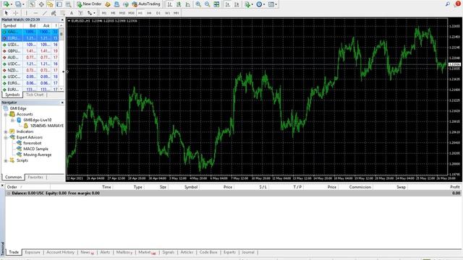Switch chart to Bar Chart mode
The image size is (463, 260).
click(170, 4)
